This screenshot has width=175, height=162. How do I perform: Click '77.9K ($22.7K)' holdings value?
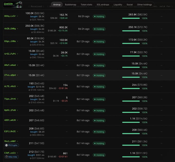click(138, 52)
